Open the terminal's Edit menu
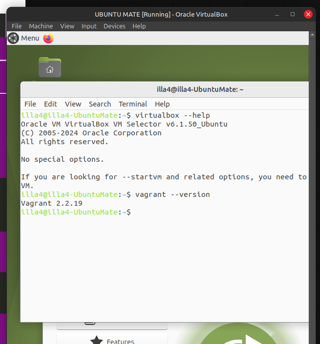The height and width of the screenshot is (344, 320). click(x=50, y=104)
